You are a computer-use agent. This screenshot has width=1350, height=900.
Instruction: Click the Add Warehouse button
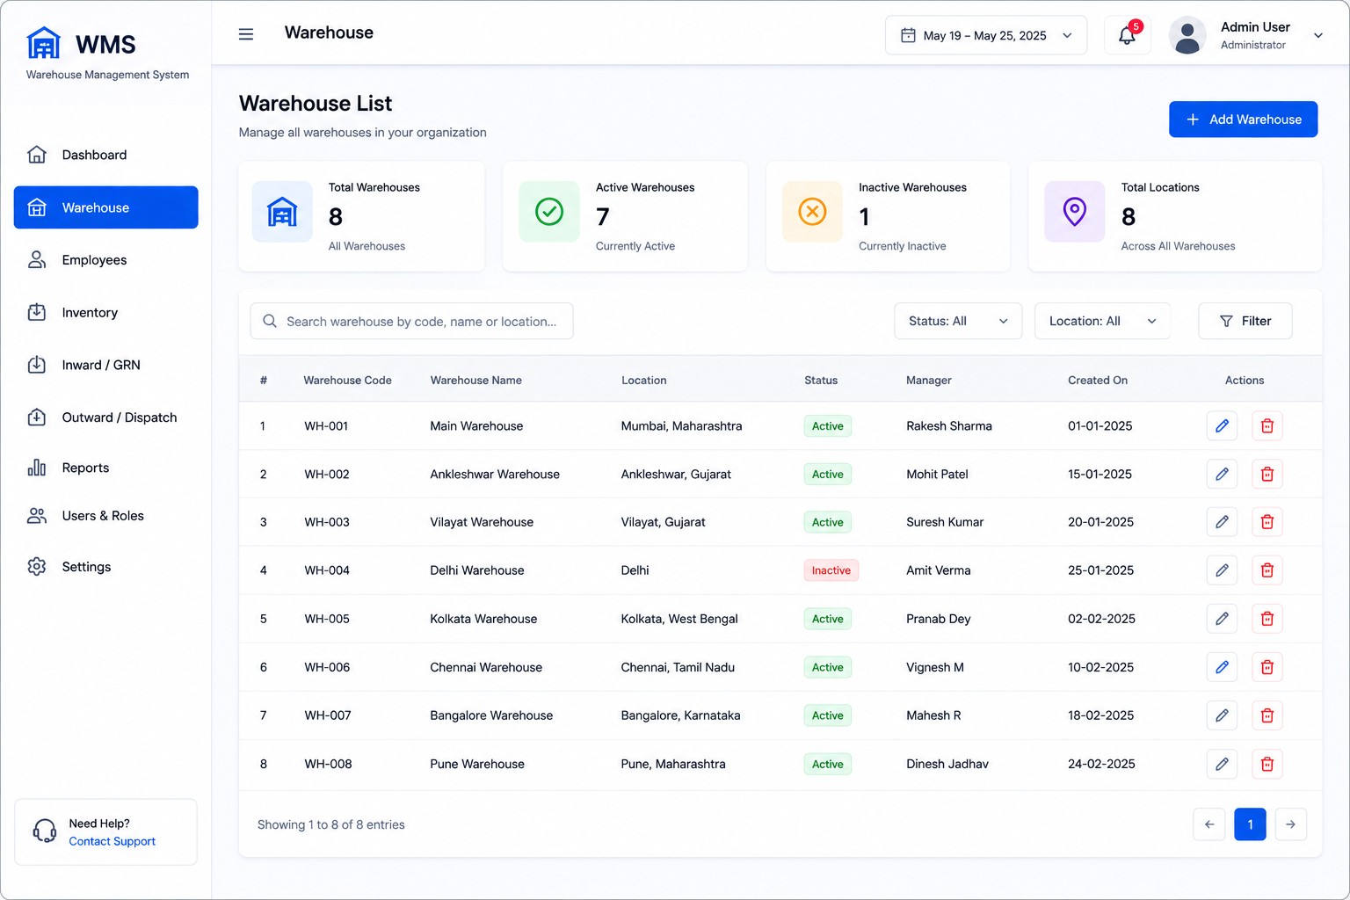pyautogui.click(x=1243, y=120)
